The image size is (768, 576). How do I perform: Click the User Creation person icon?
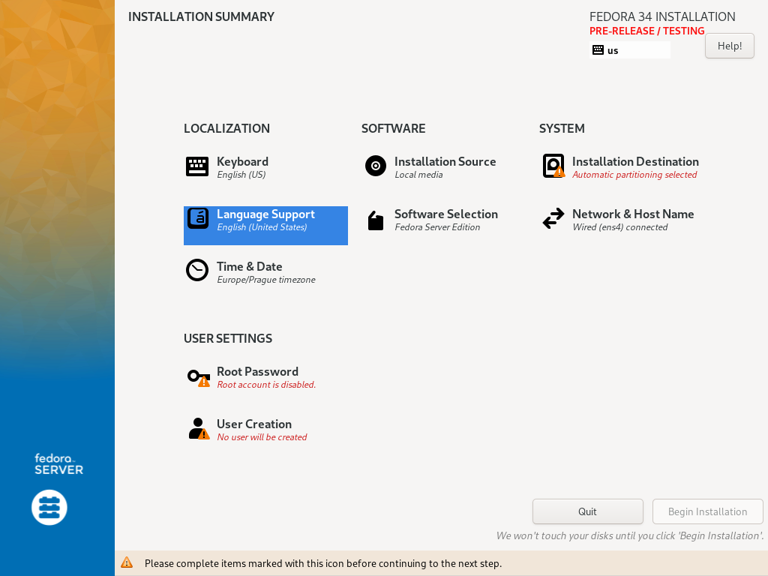199,428
